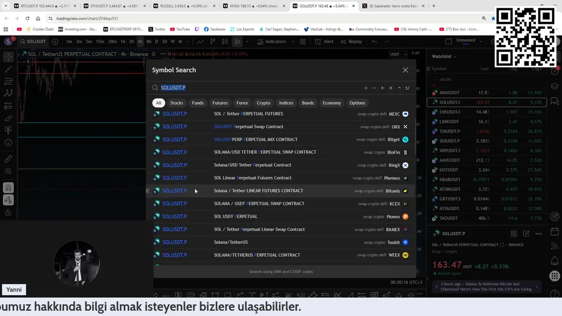Select the brush drawing tool
Screen dimensions: 562x316
pyautogui.click(x=8, y=118)
